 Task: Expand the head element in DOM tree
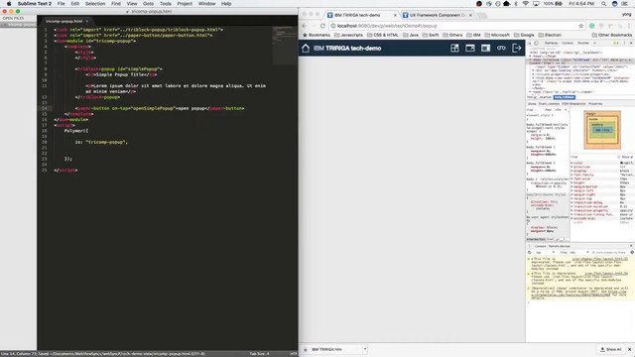pos(530,57)
